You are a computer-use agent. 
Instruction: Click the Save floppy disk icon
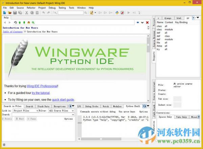[15, 13]
